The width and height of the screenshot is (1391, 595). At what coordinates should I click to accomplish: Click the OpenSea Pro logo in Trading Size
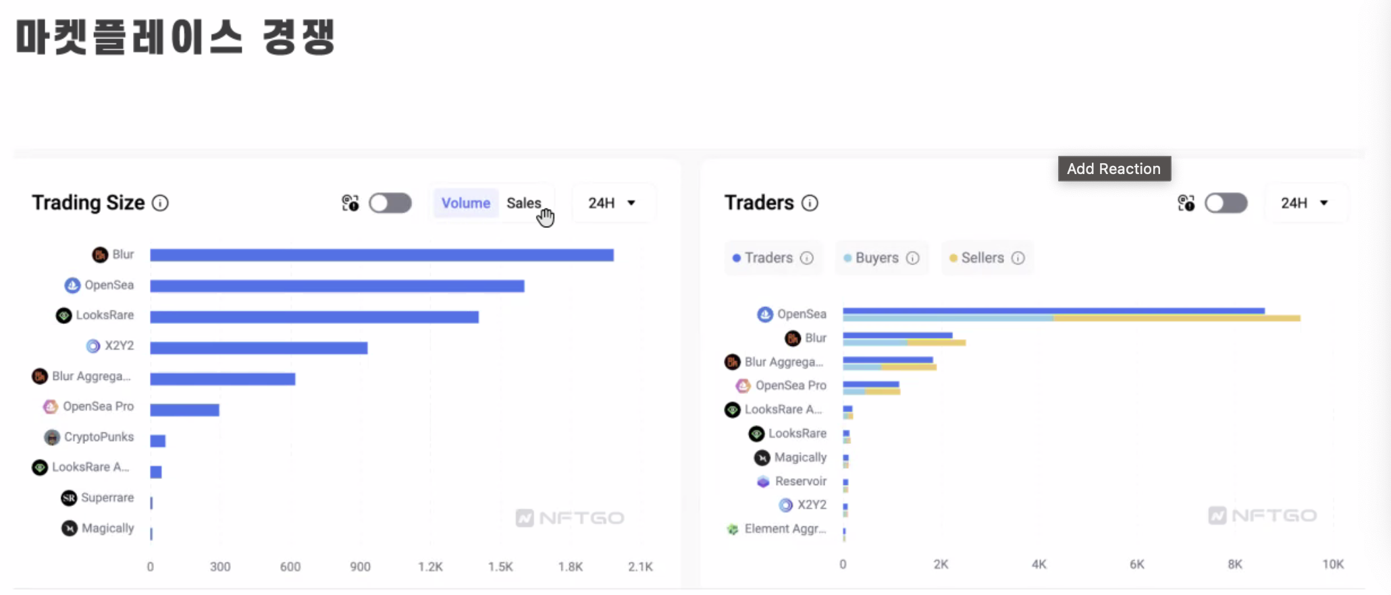(51, 407)
